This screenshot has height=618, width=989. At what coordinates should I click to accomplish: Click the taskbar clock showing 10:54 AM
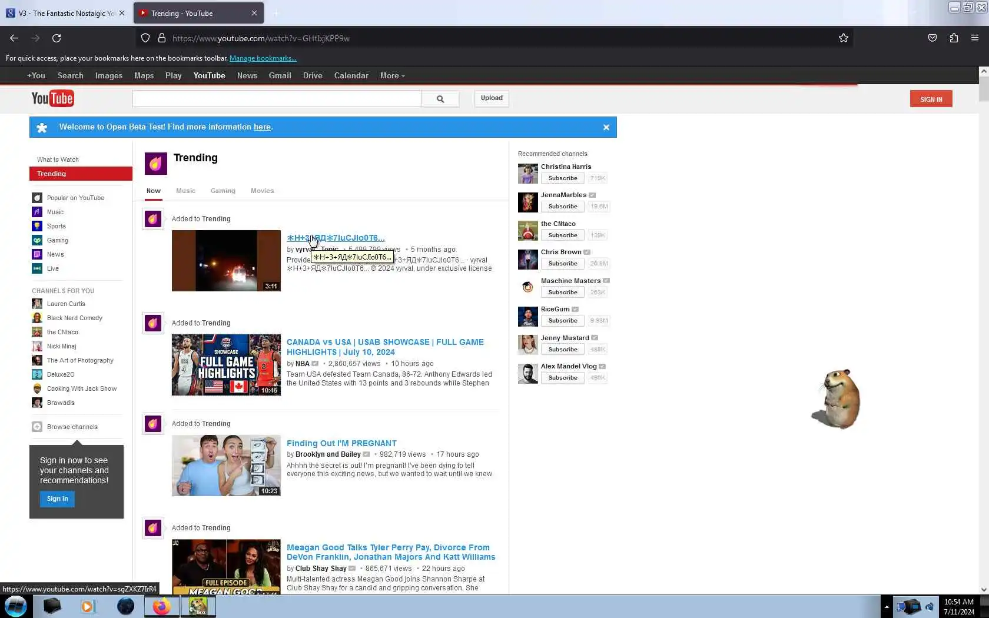point(959,607)
